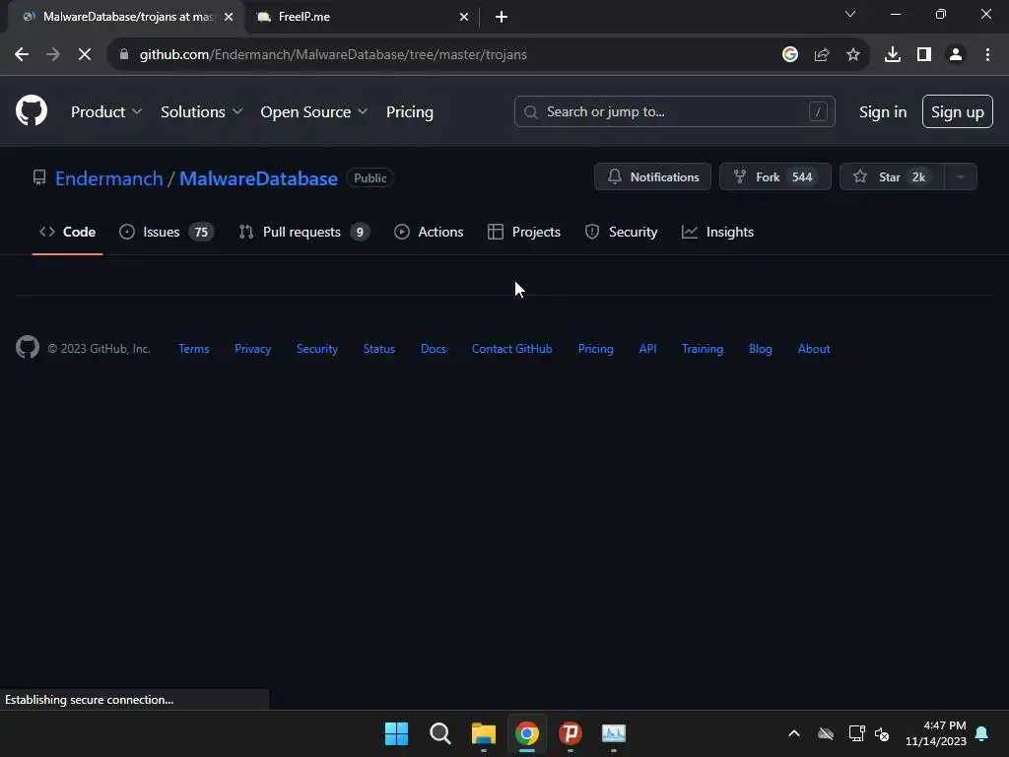
Task: Click the address bar URL
Action: coord(333,55)
